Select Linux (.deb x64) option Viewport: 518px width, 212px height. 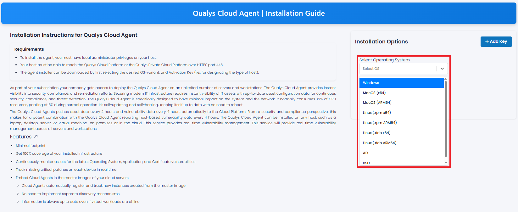[x=402, y=133]
